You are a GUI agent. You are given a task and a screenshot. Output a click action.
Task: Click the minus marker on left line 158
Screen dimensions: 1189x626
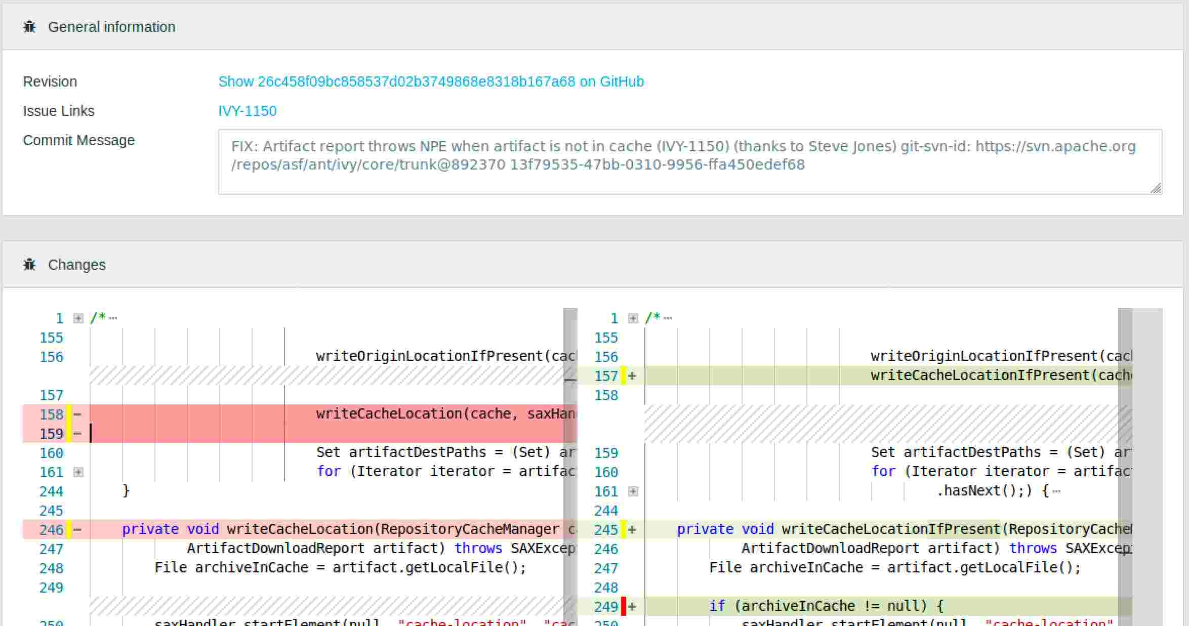click(x=77, y=414)
